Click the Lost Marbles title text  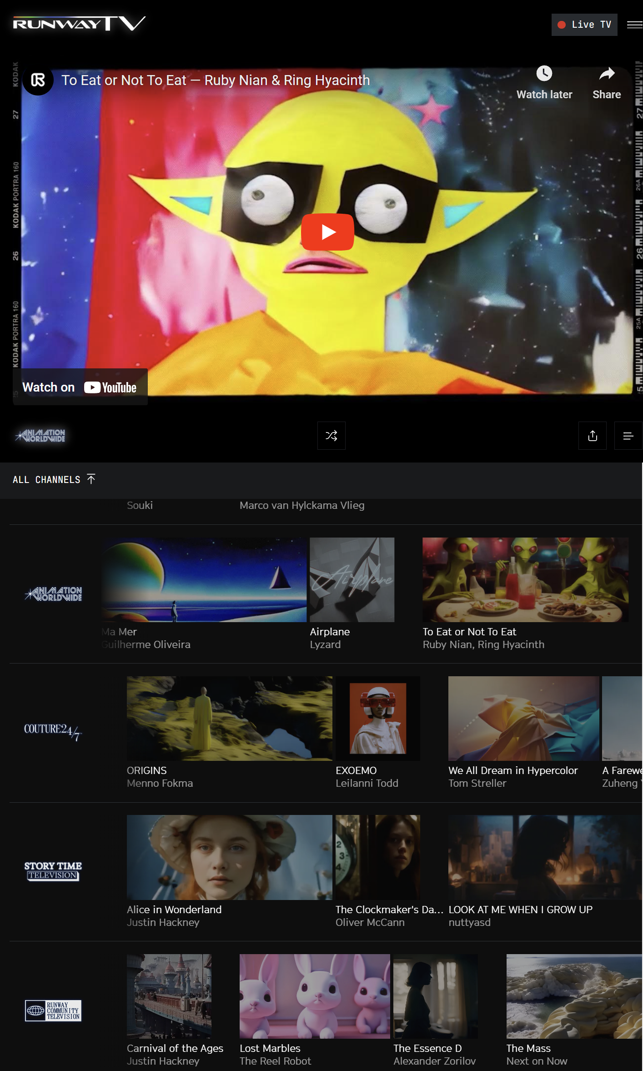click(270, 1048)
